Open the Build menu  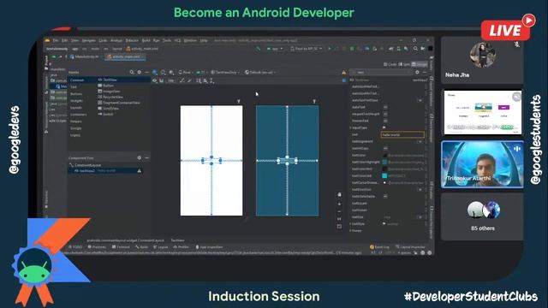click(146, 40)
